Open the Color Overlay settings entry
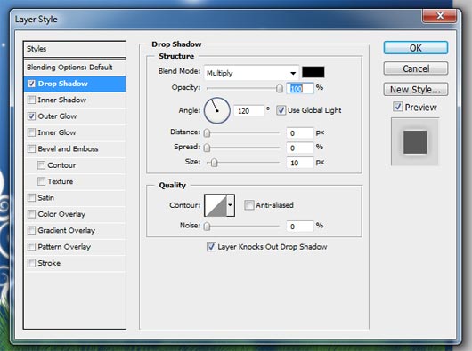472x351 pixels. tap(61, 214)
